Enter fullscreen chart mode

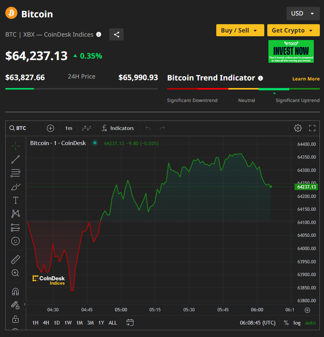(x=312, y=128)
